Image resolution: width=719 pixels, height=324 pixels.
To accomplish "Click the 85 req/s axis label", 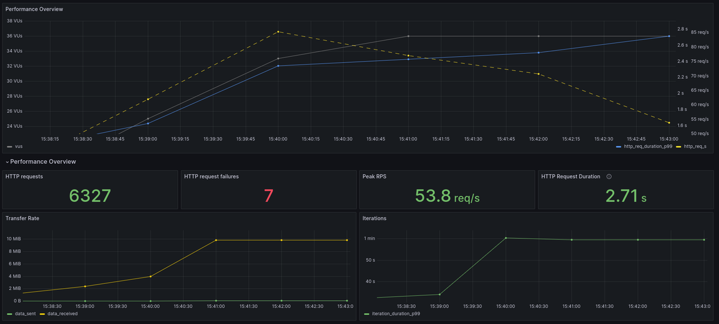I will tap(700, 32).
